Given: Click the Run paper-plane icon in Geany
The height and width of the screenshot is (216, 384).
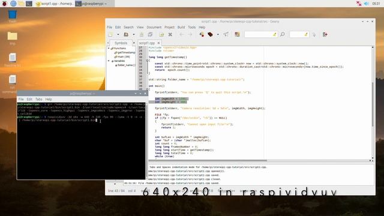Looking at the screenshot, I should click(226, 35).
